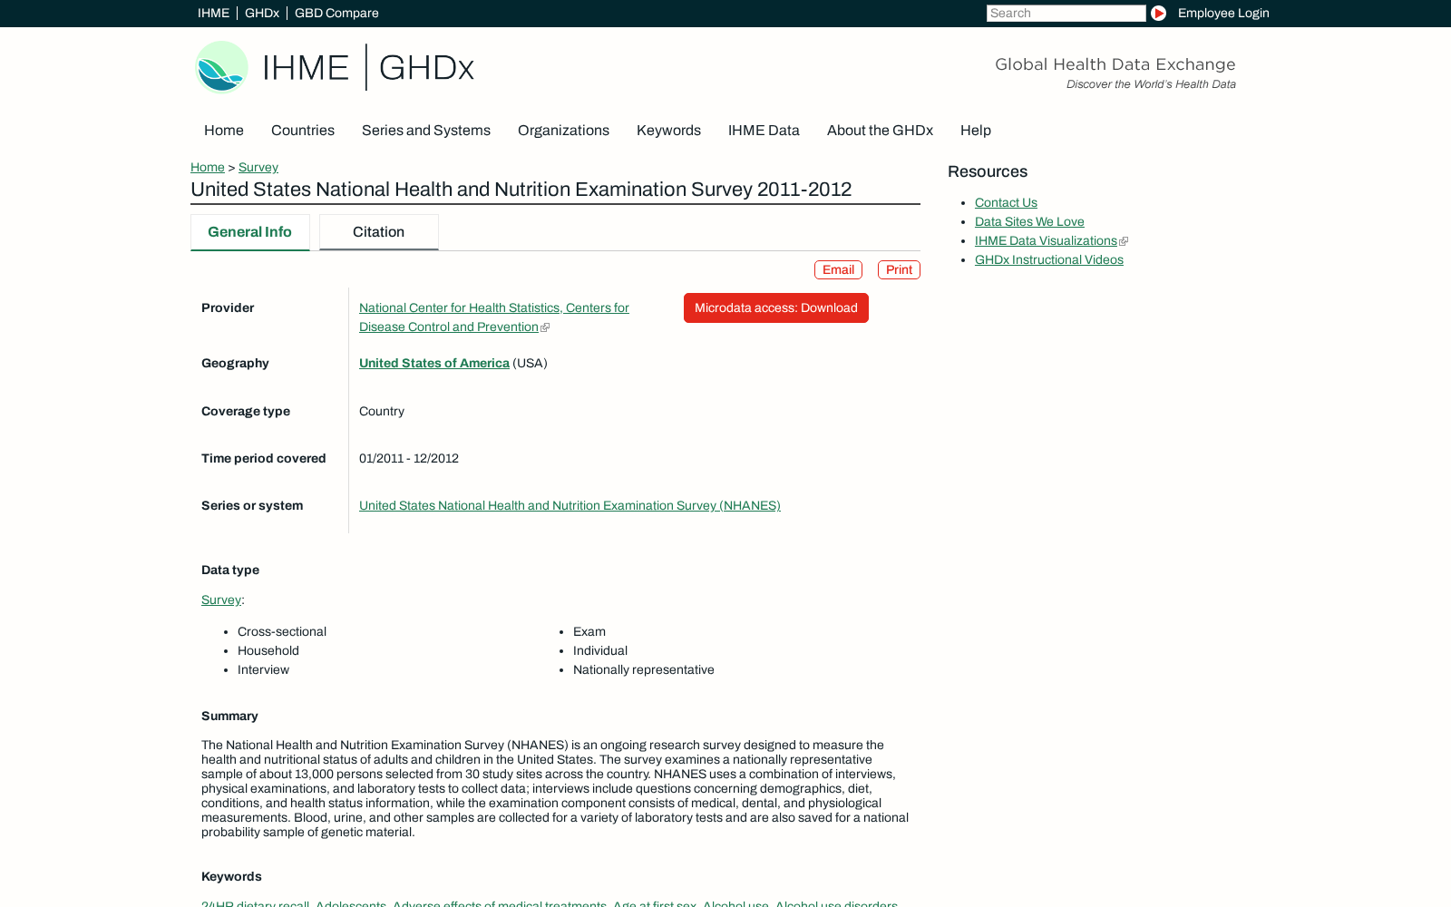
Task: Open Data Sites We Love link
Action: [1029, 221]
